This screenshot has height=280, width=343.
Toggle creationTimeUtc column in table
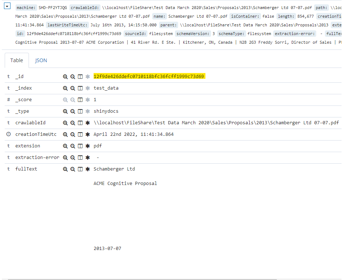coord(80,134)
